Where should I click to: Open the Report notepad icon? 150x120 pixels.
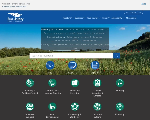click(x=73, y=65)
